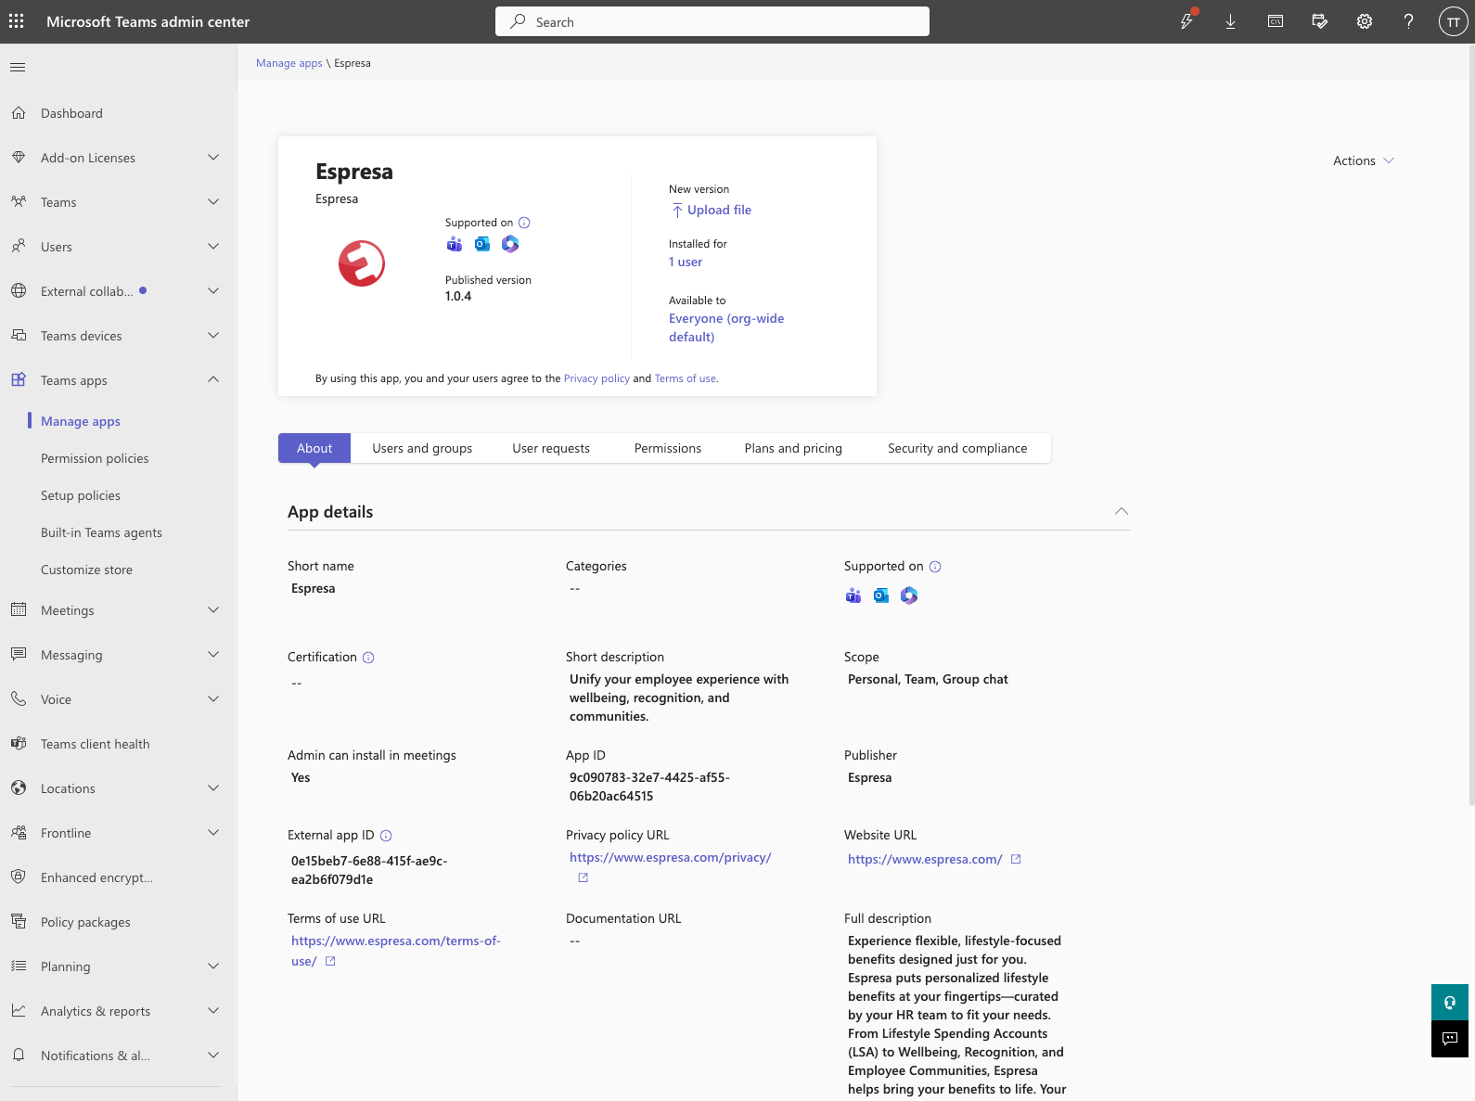
Task: Open Customize store in sidebar
Action: [x=86, y=570]
